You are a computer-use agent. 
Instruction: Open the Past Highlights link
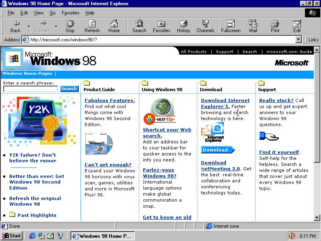(x=37, y=215)
